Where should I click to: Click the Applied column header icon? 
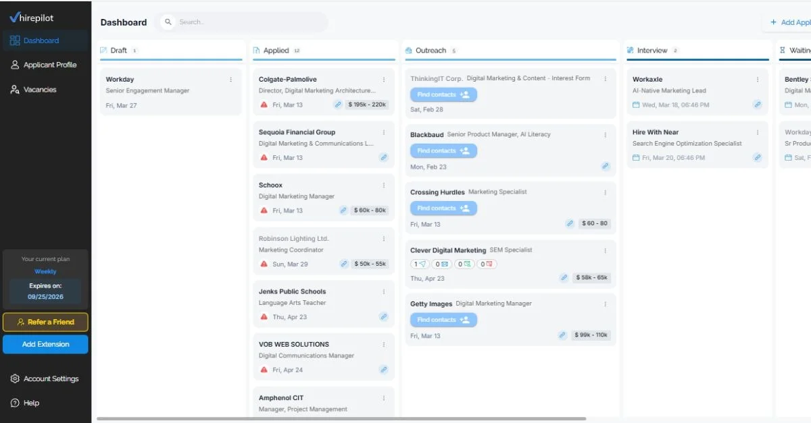[x=257, y=51]
